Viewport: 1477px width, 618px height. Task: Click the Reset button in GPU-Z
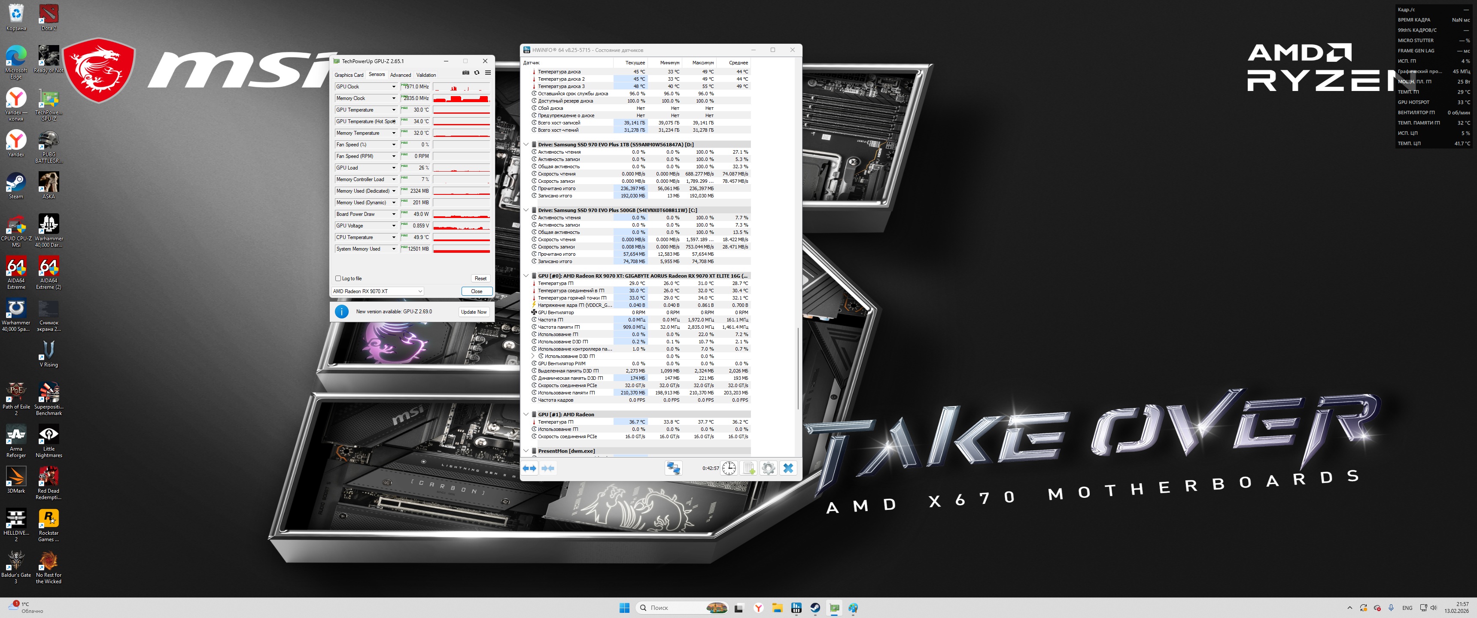[x=480, y=279]
